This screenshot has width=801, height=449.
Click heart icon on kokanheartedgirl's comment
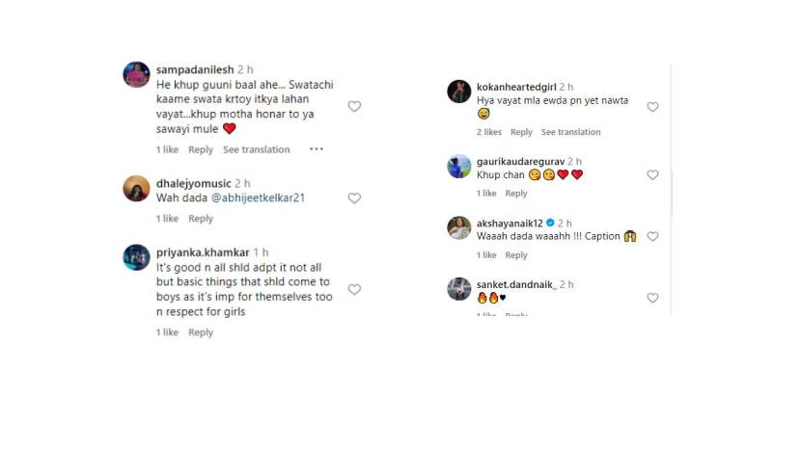(x=653, y=107)
